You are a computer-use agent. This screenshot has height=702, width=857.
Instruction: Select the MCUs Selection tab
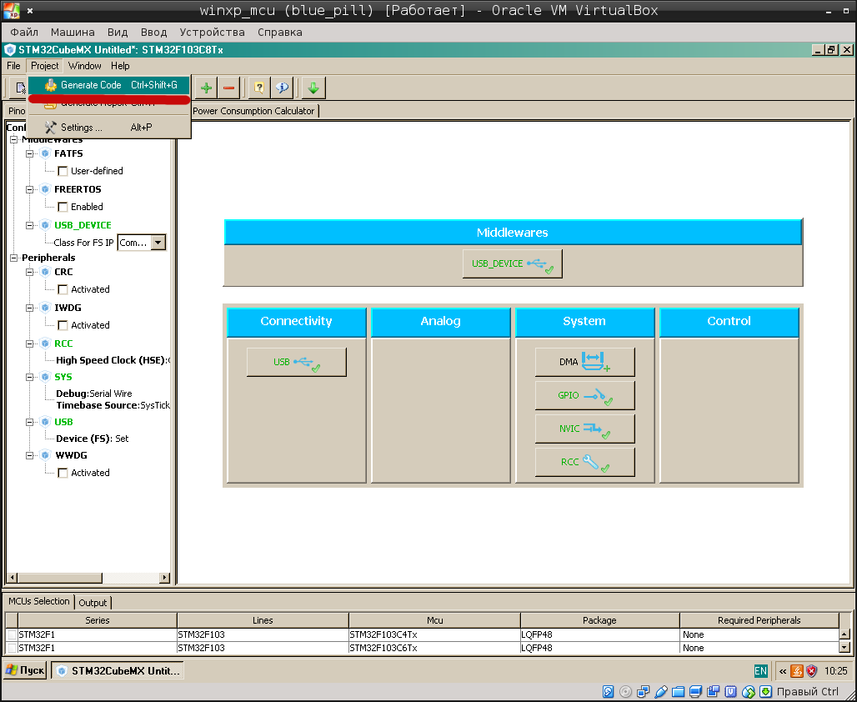pyautogui.click(x=39, y=601)
